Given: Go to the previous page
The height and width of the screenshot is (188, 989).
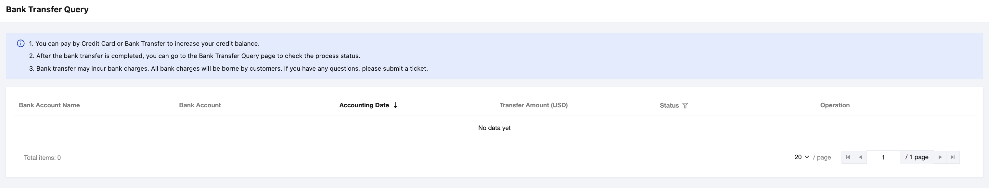Looking at the screenshot, I should point(860,157).
